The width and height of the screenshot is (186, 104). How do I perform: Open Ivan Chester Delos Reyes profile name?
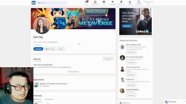pos(135,57)
